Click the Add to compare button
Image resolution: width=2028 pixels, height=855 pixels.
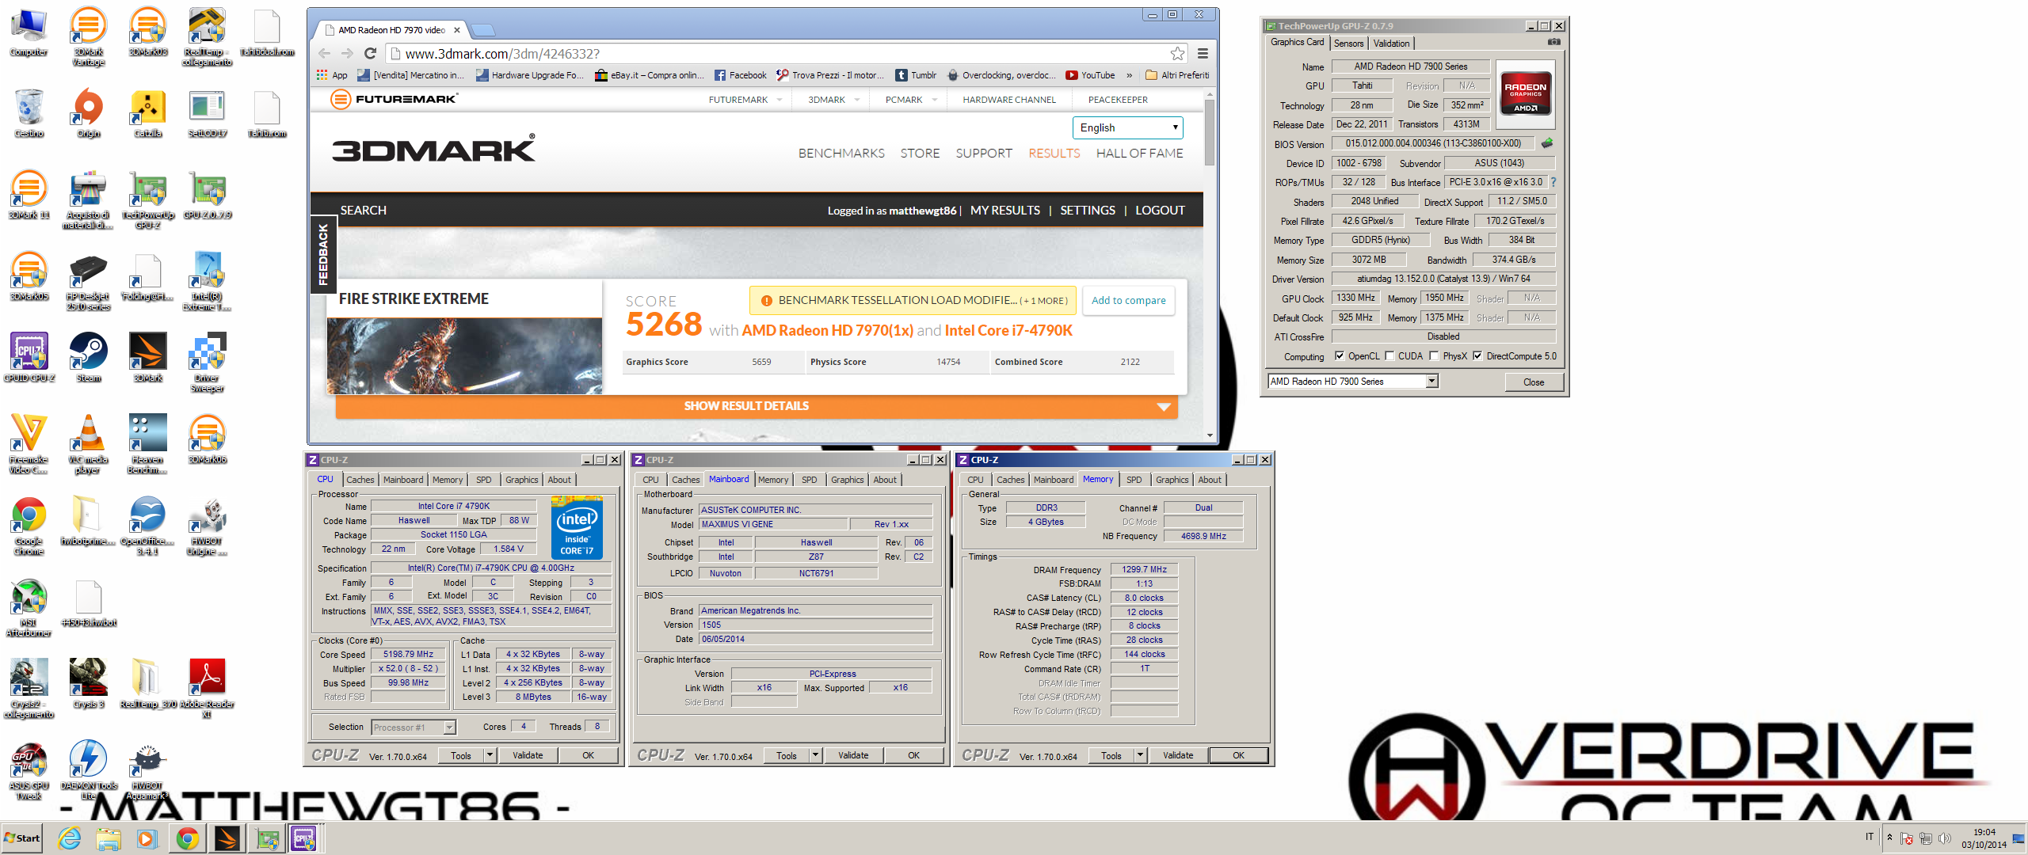click(1128, 301)
